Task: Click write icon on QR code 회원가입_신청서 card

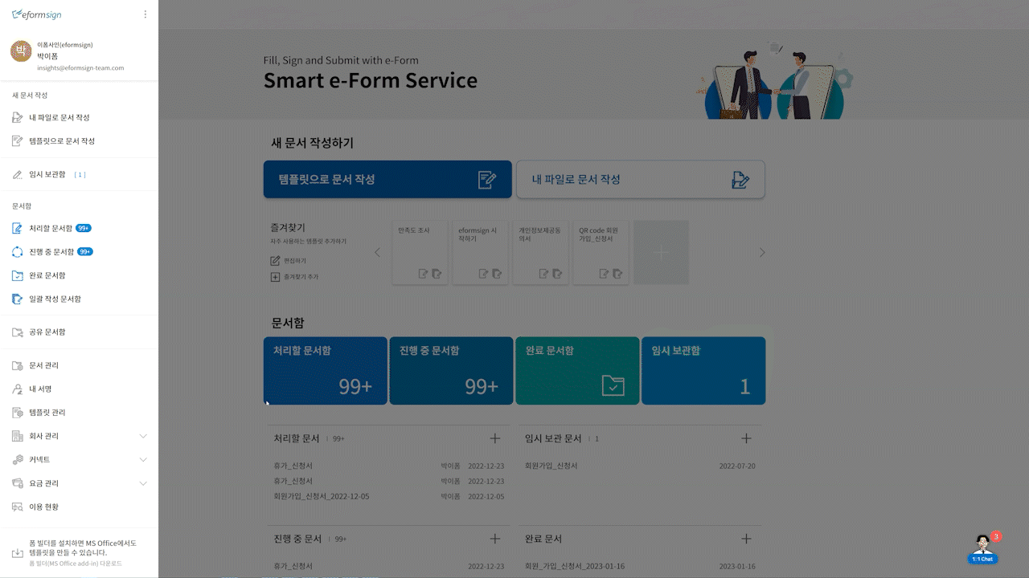Action: pyautogui.click(x=605, y=274)
